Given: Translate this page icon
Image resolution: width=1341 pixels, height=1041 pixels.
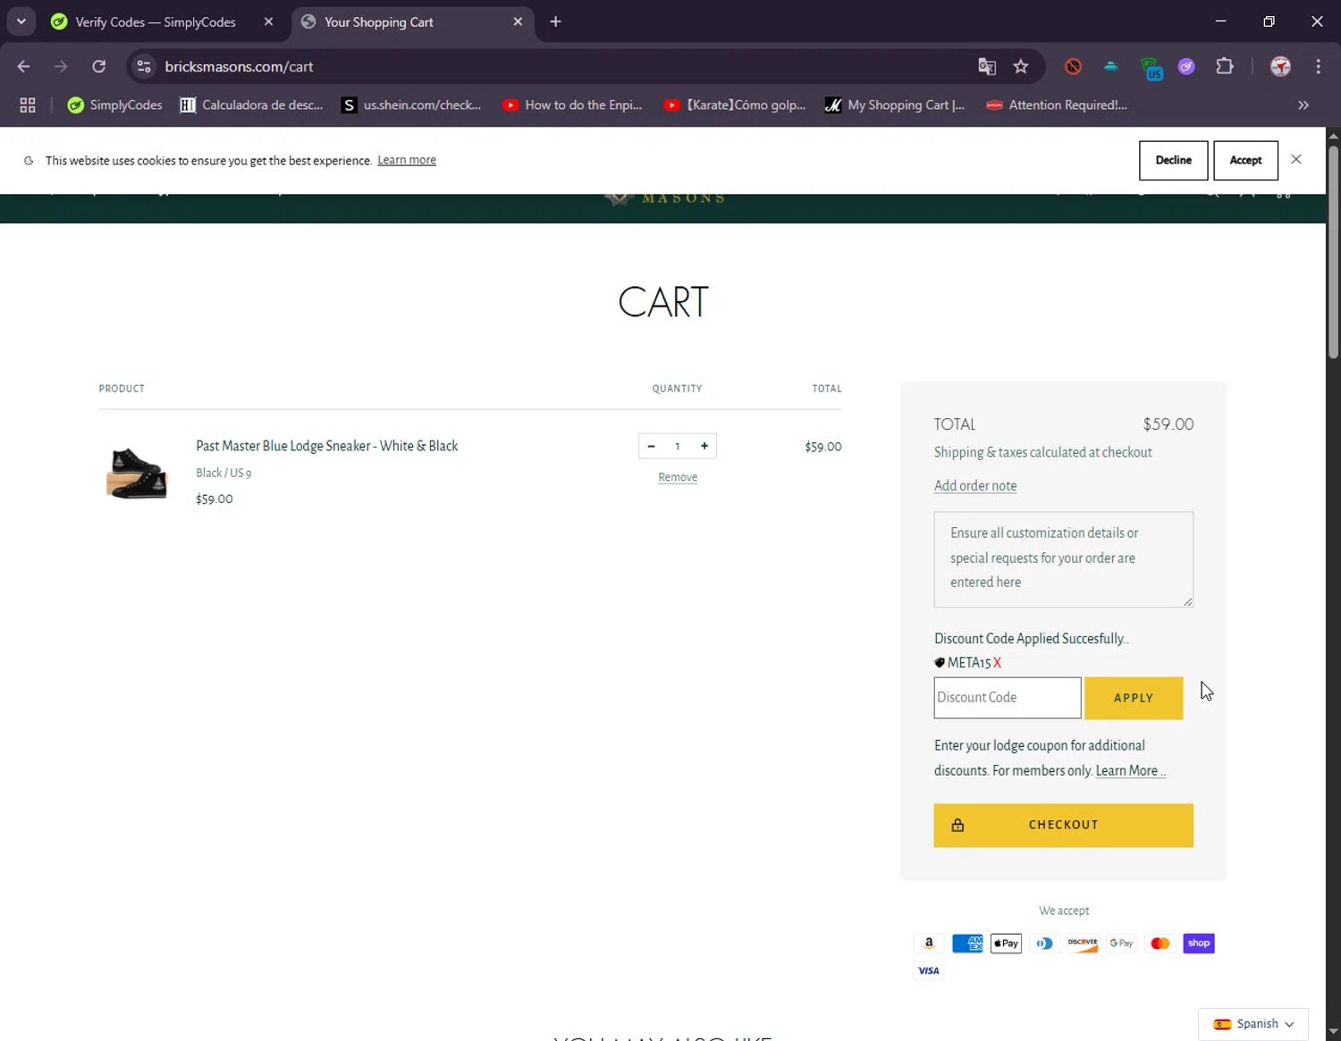Looking at the screenshot, I should 987,66.
